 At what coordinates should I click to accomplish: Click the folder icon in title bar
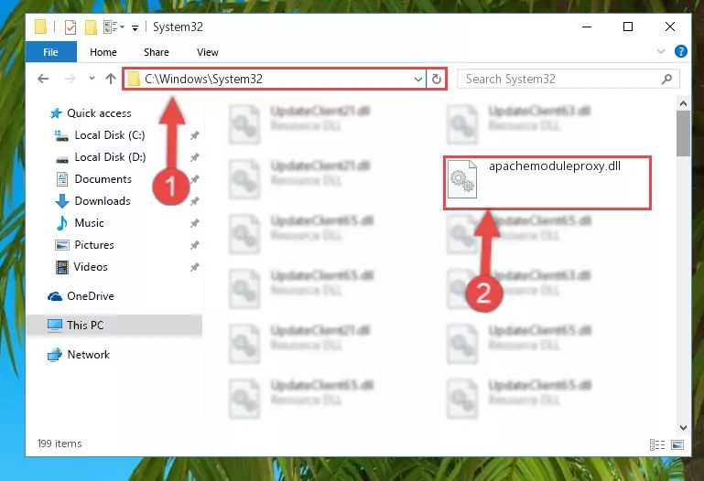click(40, 27)
